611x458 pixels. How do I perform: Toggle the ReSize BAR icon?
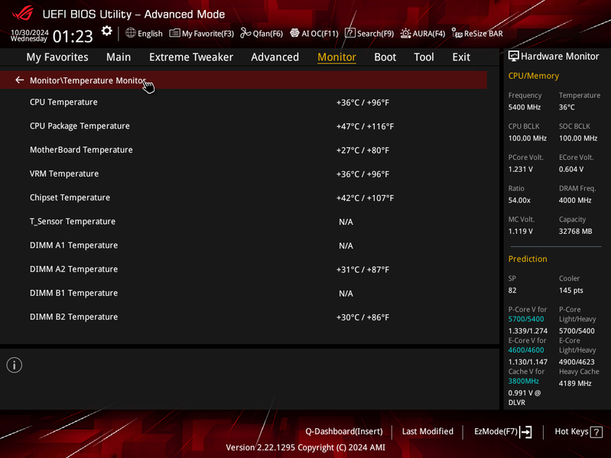click(x=457, y=33)
